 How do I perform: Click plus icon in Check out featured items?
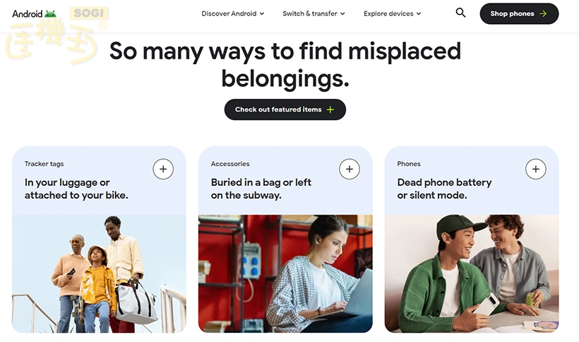(x=330, y=110)
